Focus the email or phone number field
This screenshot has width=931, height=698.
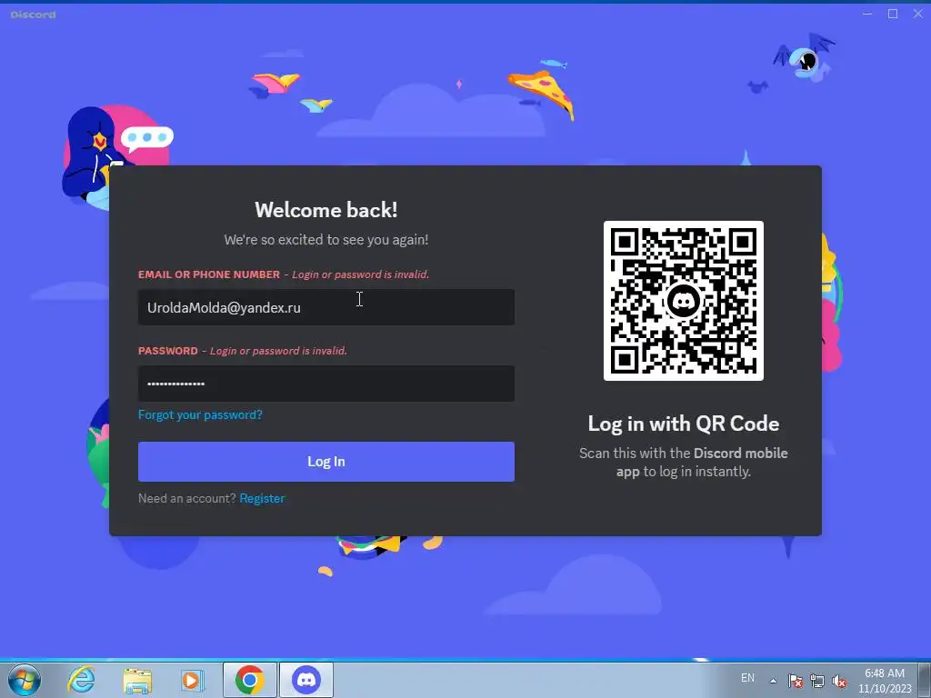click(326, 307)
